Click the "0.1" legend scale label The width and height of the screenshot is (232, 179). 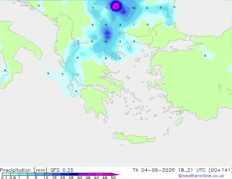coord(4,178)
